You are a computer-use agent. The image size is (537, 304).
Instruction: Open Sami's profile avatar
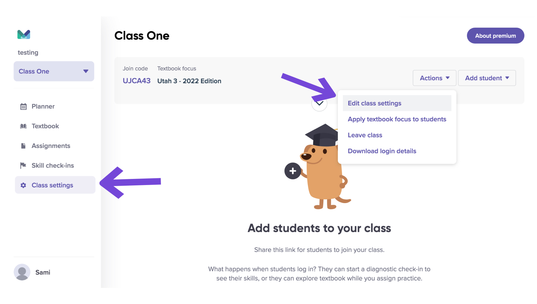coord(22,272)
